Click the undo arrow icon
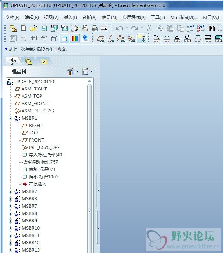This screenshot has width=223, height=253. coord(120,29)
